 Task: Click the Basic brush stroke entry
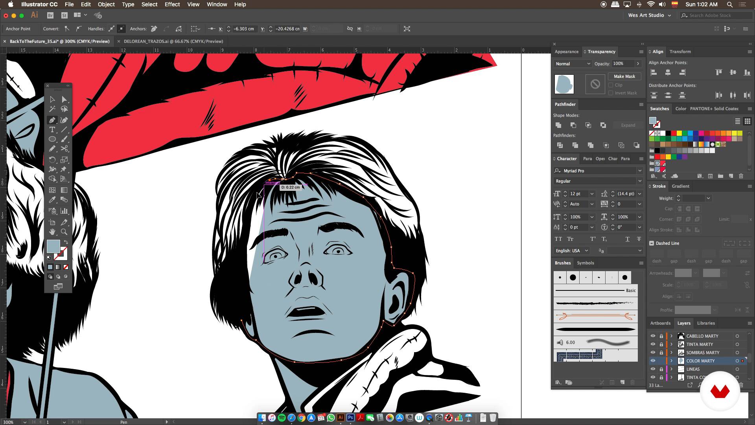(x=595, y=290)
